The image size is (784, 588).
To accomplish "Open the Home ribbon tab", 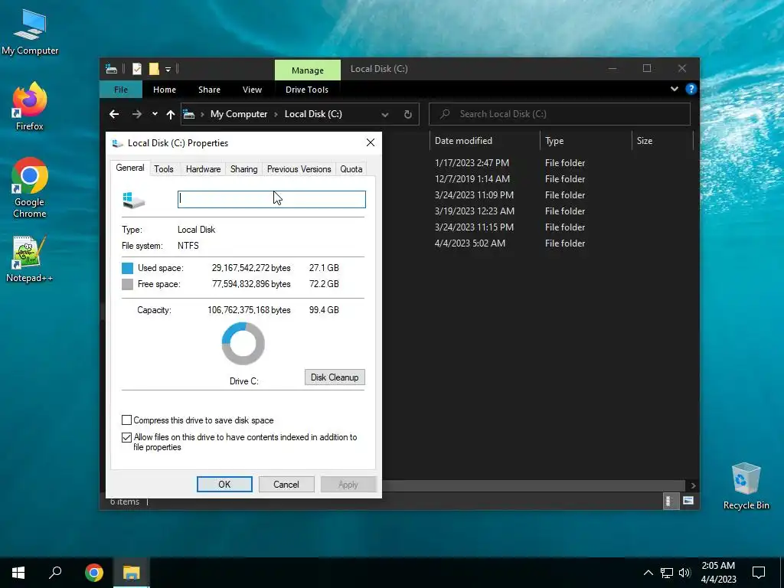I will coord(165,90).
